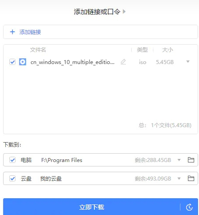Click the iso type value

143,62
